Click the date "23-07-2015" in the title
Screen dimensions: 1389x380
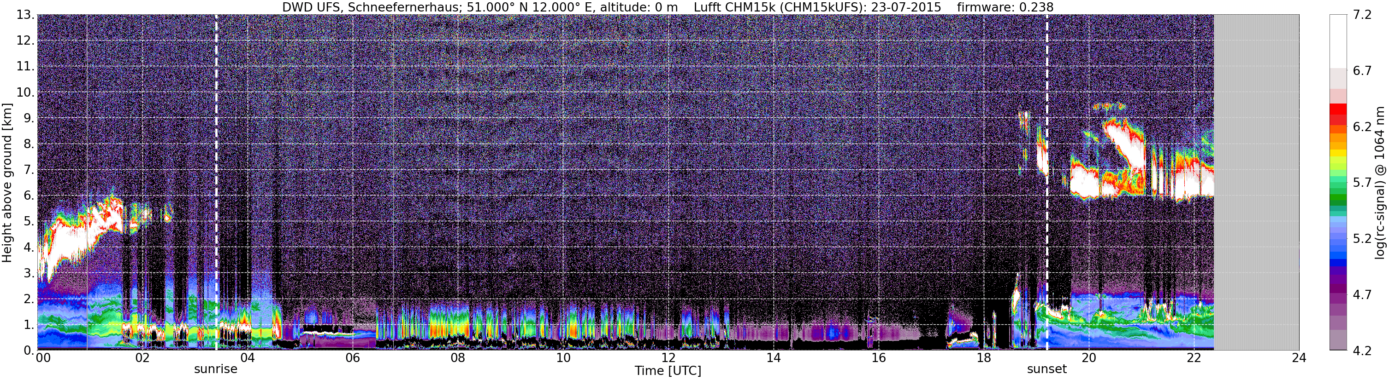(x=906, y=7)
